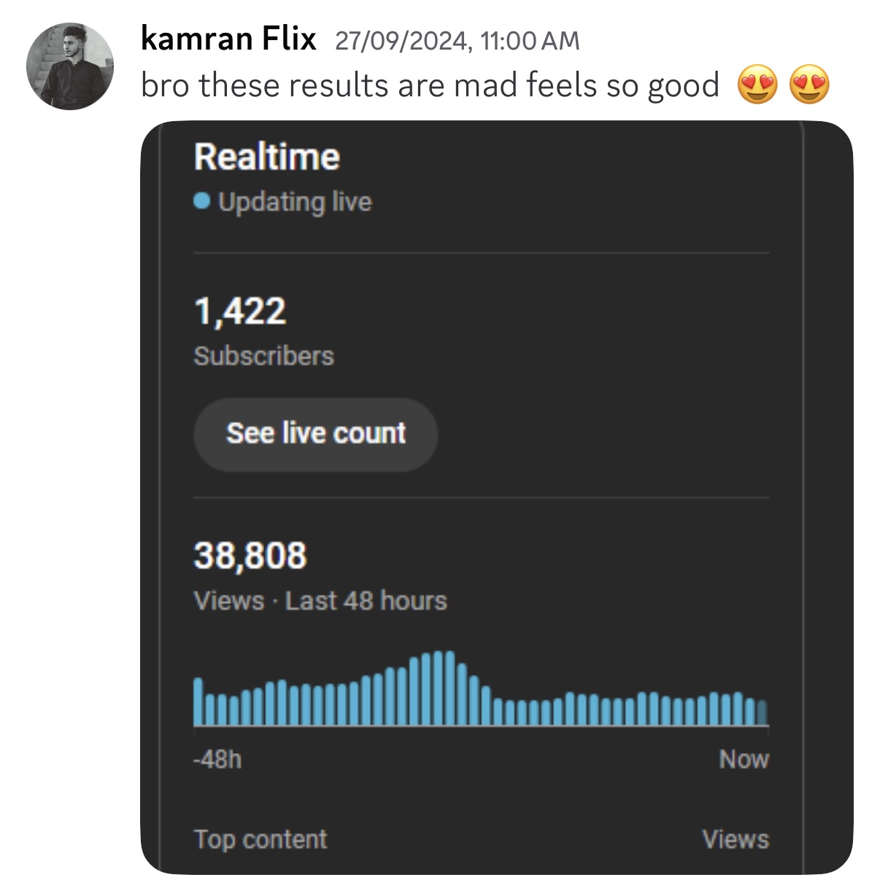Click the -48h axis label
The height and width of the screenshot is (880, 880).
(217, 760)
